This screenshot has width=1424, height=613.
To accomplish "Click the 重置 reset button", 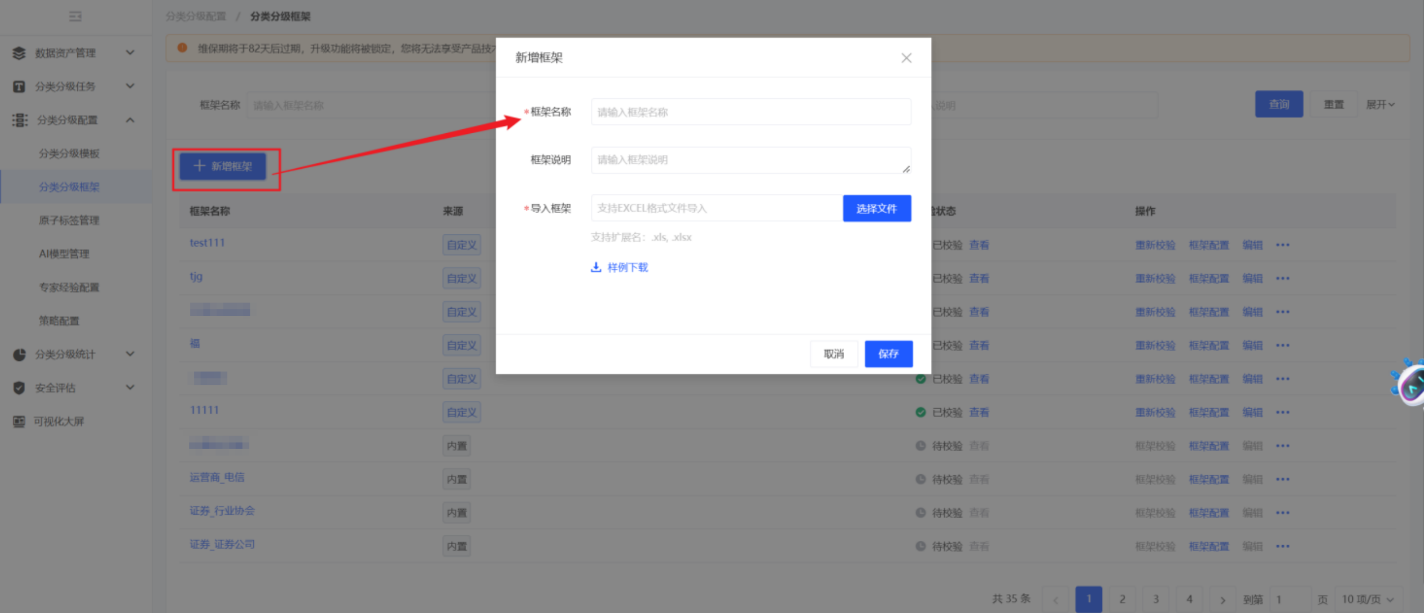I will pyautogui.click(x=1333, y=104).
